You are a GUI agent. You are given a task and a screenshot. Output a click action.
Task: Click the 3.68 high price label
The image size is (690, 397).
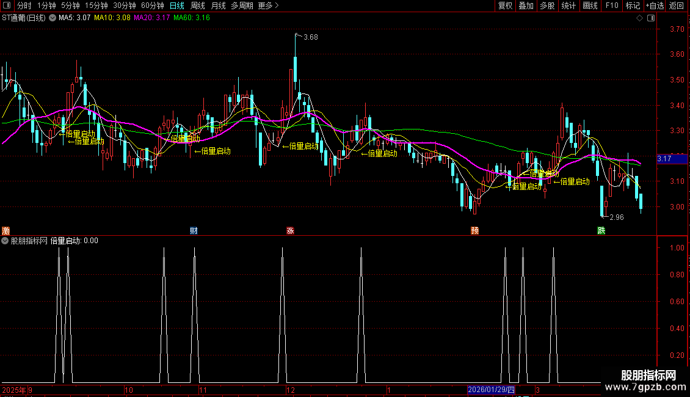pyautogui.click(x=311, y=37)
